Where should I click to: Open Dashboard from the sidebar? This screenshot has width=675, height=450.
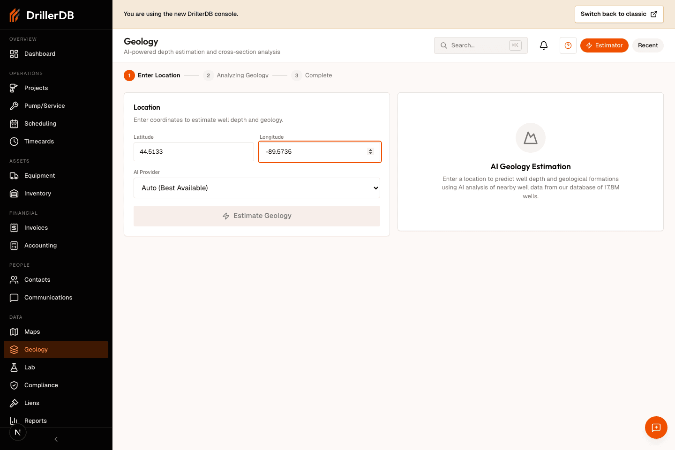(x=56, y=54)
